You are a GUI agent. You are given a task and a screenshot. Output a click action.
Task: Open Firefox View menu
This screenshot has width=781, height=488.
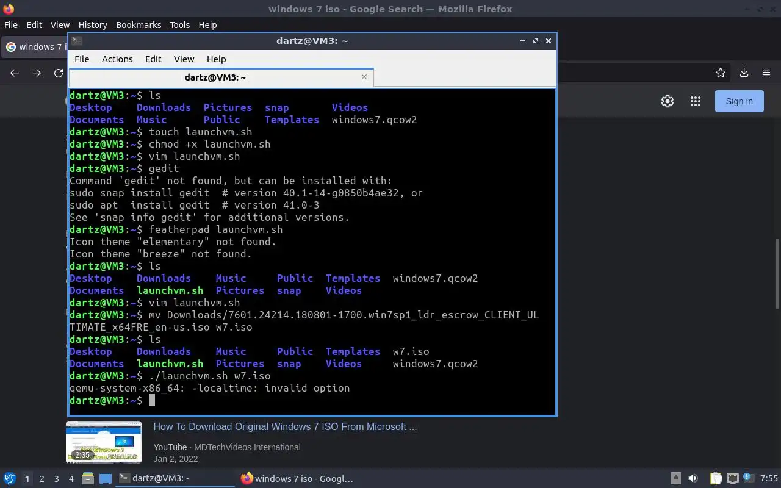[x=60, y=25]
